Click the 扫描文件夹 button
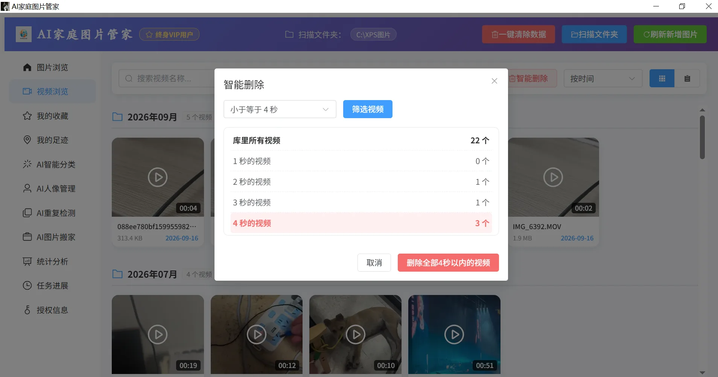718x377 pixels. [594, 34]
